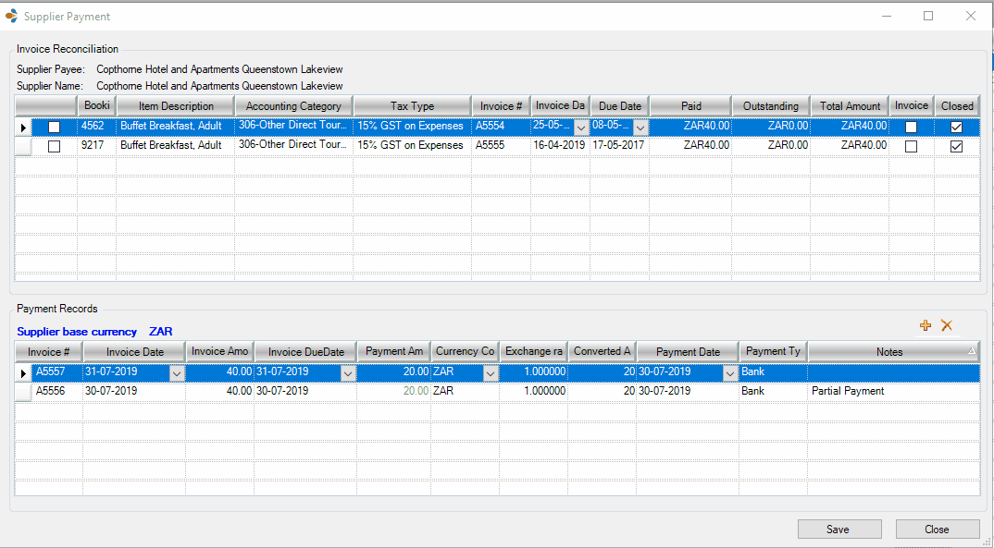Click the Supplier Payment app icon in title bar

coord(11,16)
